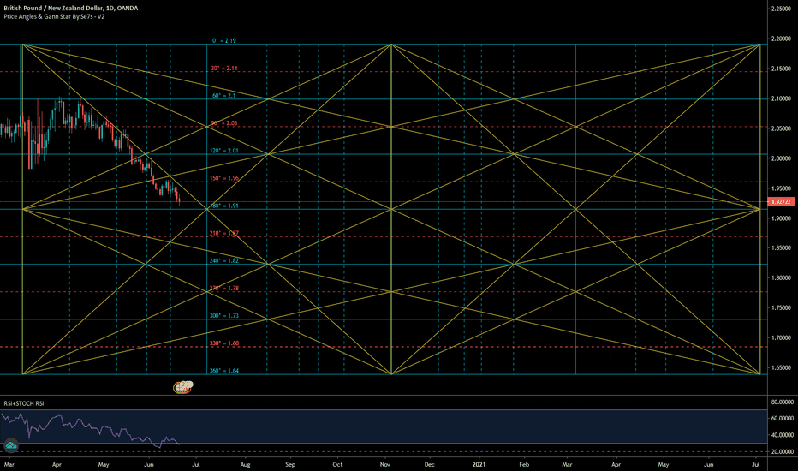The height and width of the screenshot is (471, 798).
Task: Click the Oct label on the time axis
Action: click(337, 464)
